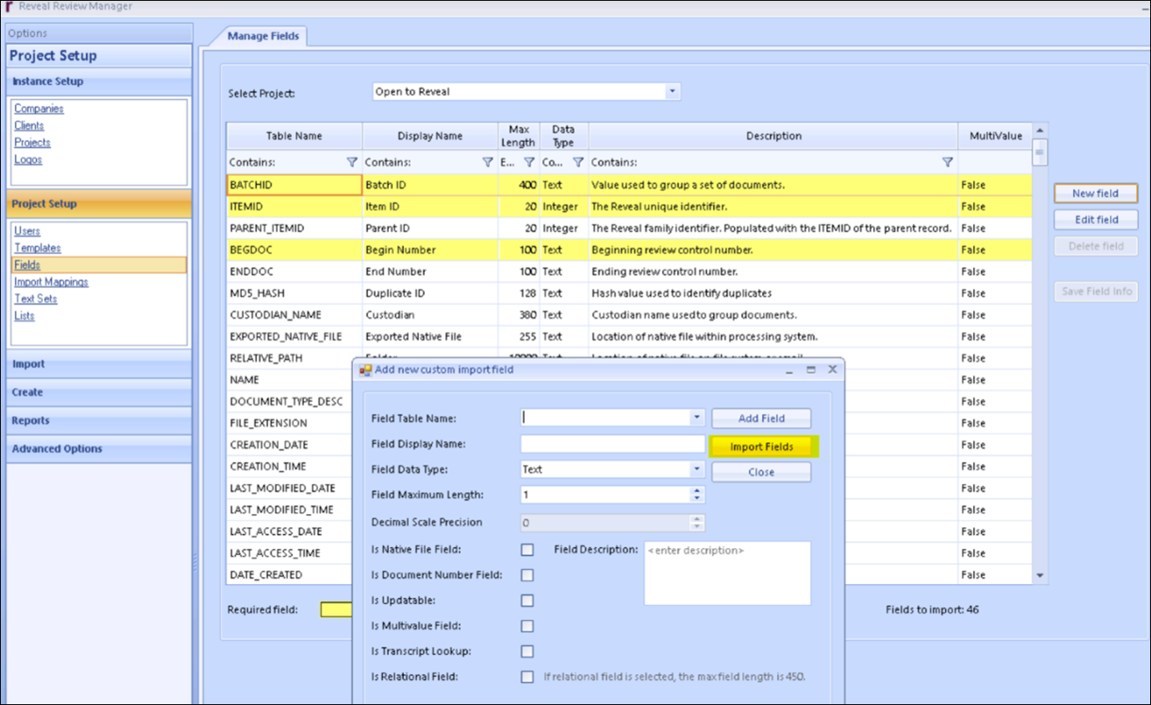Sort by MultiValue column header
This screenshot has height=705, width=1151.
[995, 136]
